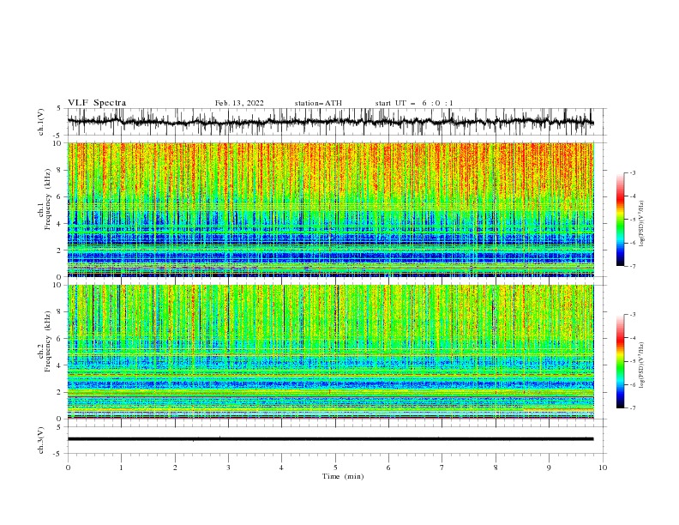679x525 pixels.
Task: Click the ch.1 "Frequency (kHz)" axis label
Action: click(x=49, y=198)
